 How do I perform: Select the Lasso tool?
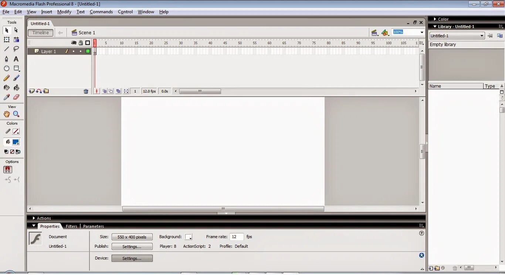(16, 49)
